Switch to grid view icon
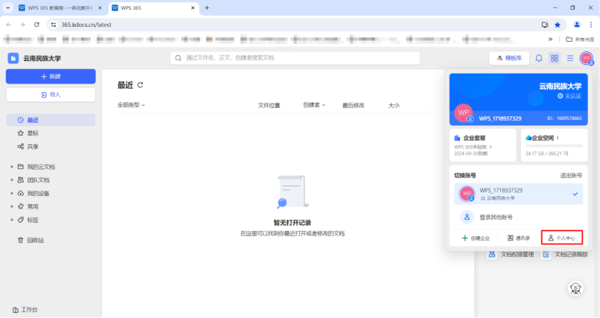600x318 pixels. pyautogui.click(x=555, y=58)
